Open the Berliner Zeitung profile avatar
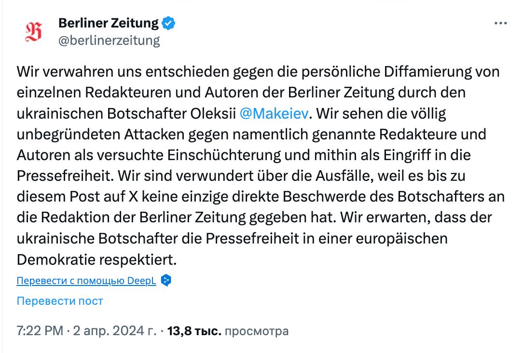This screenshot has width=523, height=353. click(33, 32)
